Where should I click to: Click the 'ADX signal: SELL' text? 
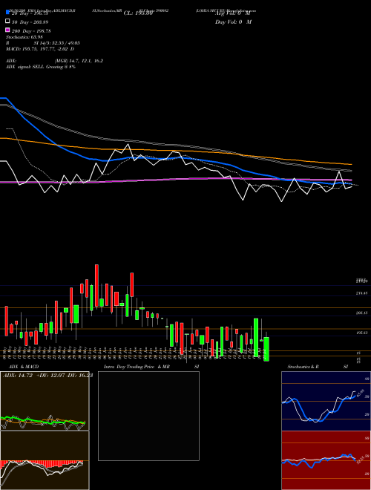click(x=25, y=67)
